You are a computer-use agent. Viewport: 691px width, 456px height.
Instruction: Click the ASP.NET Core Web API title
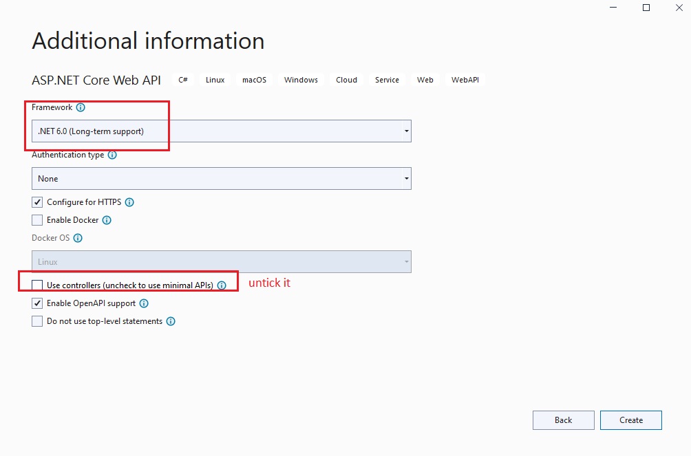(x=96, y=80)
